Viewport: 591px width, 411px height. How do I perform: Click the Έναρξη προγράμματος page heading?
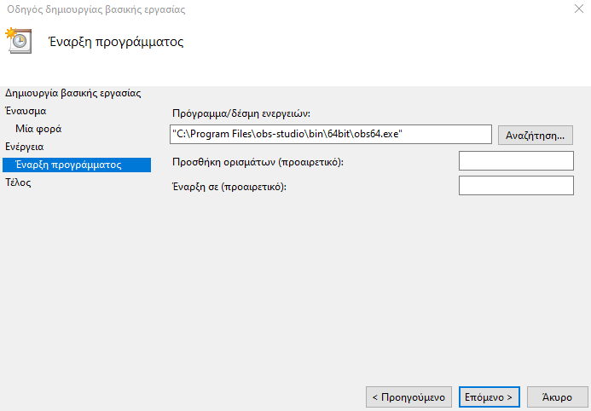click(x=116, y=42)
